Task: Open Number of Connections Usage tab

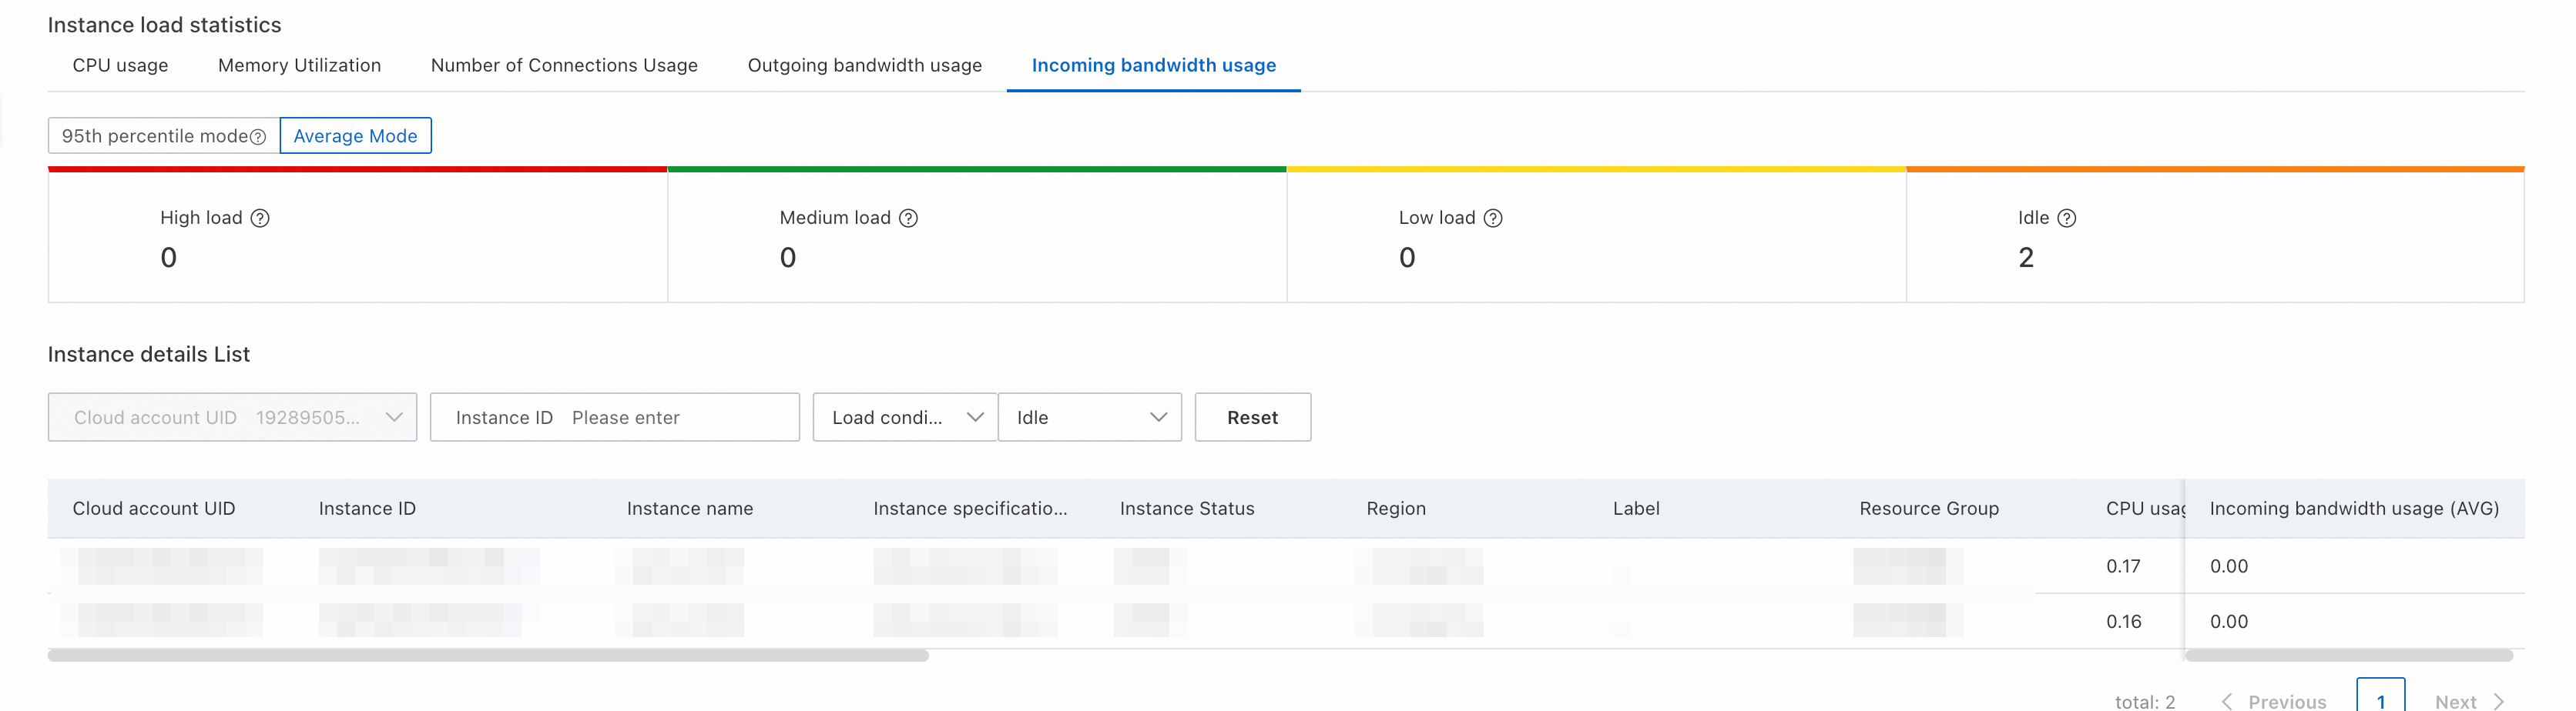Action: click(564, 66)
